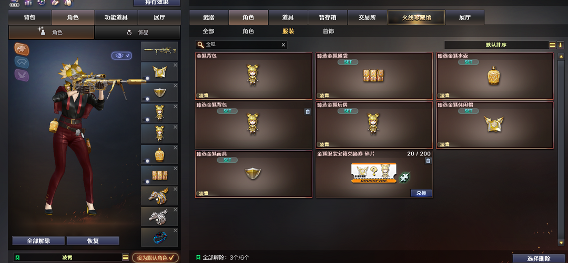568x263 pixels.
Task: Click the 全部解除 button
Action: coord(38,241)
